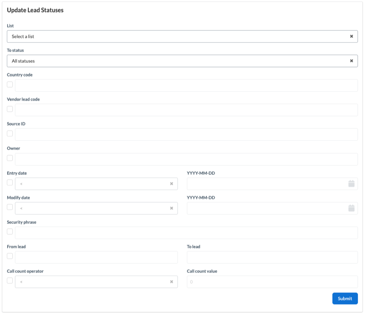
Task: Open the Modify date calendar icon
Action: [x=351, y=208]
